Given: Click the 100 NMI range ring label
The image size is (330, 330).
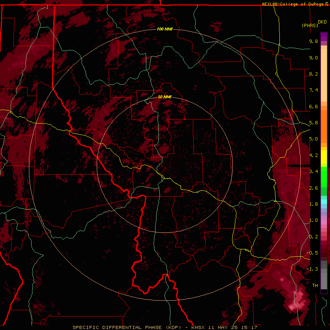Looking at the screenshot, I should tap(165, 29).
